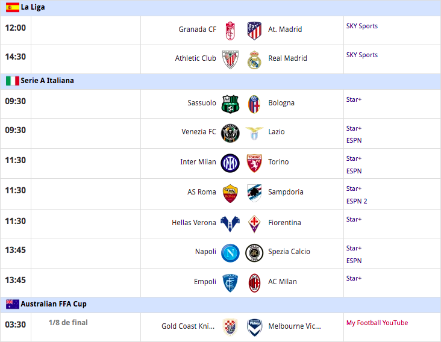Click the Real Madrid crest icon
This screenshot has height=342, width=441.
pyautogui.click(x=254, y=60)
